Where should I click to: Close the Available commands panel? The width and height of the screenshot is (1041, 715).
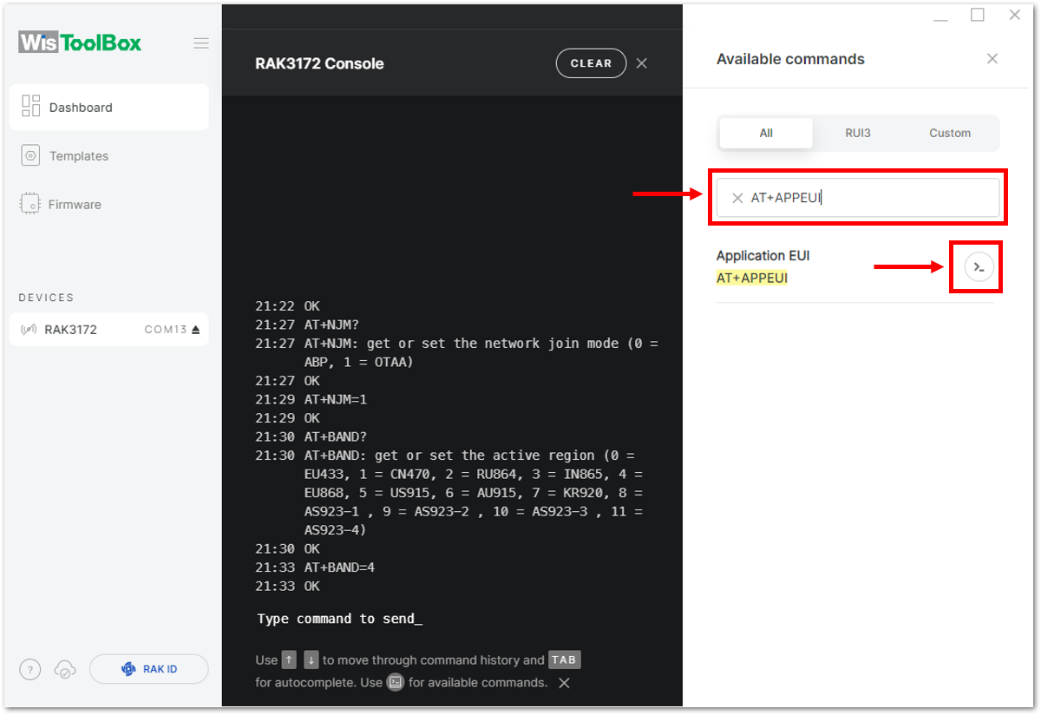tap(992, 59)
